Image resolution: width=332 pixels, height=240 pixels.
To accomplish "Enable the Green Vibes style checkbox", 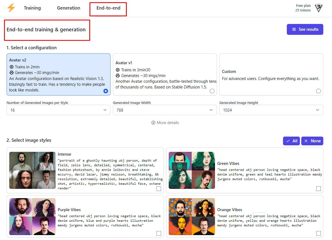I will [x=318, y=189].
